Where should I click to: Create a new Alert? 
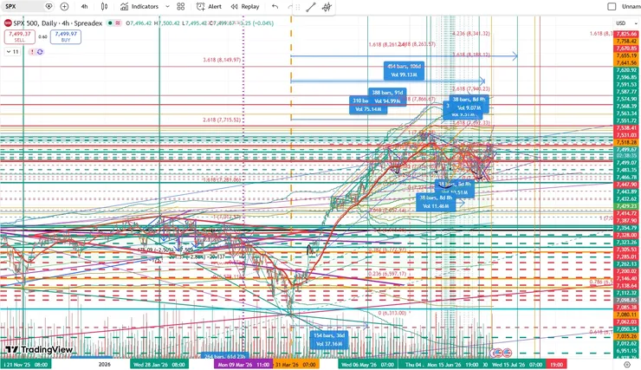click(x=209, y=6)
